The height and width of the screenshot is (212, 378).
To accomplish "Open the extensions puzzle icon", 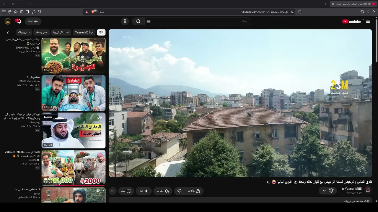I will click(39, 12).
